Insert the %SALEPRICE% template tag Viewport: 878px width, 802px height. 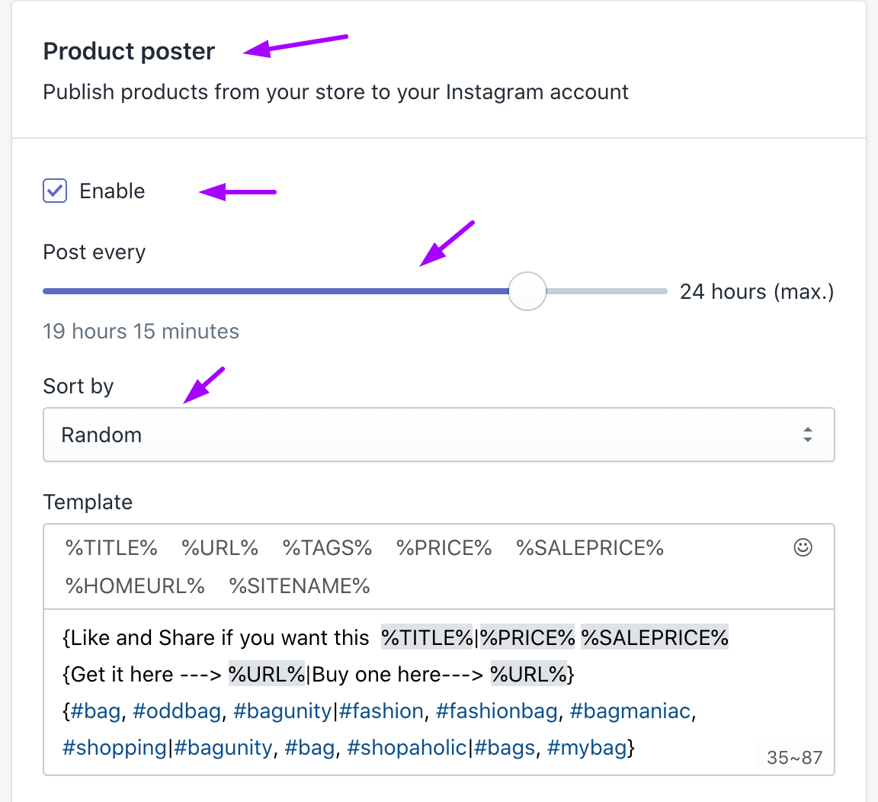point(590,548)
